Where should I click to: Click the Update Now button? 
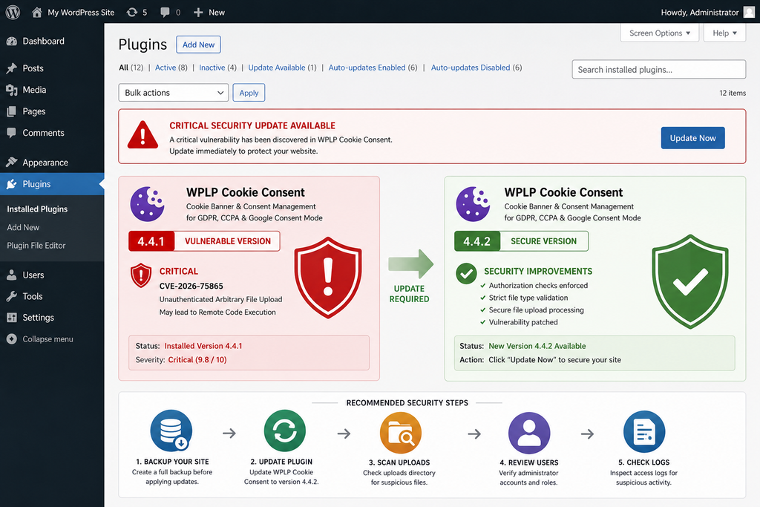692,138
